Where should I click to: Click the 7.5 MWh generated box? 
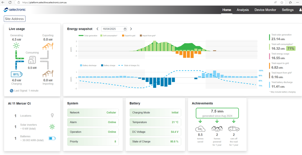click(x=217, y=113)
